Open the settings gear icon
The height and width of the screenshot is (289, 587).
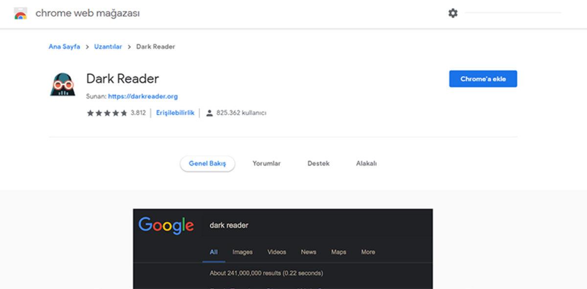tap(452, 13)
